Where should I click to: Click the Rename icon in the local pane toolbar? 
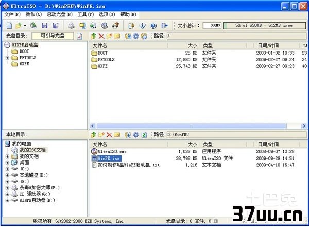pos(117,135)
